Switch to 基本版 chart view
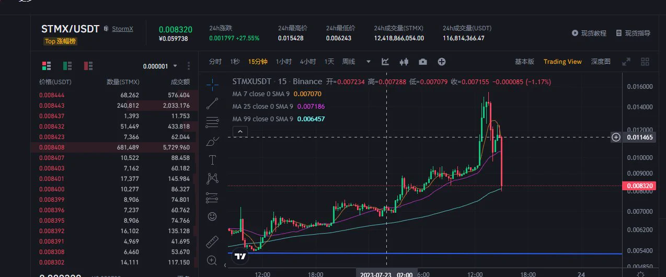The height and width of the screenshot is (277, 666). 524,62
